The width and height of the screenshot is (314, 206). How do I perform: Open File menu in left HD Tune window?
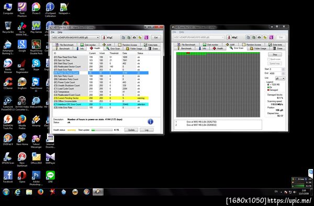(x=52, y=32)
